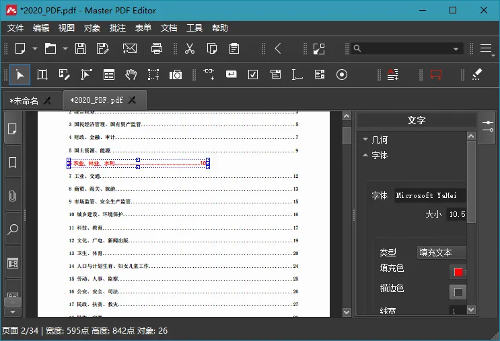
Task: Click the red 填充色 color swatch
Action: (458, 272)
